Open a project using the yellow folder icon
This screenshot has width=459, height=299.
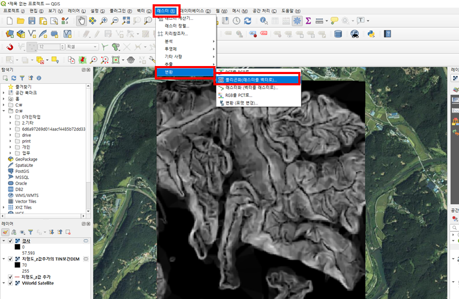20,21
